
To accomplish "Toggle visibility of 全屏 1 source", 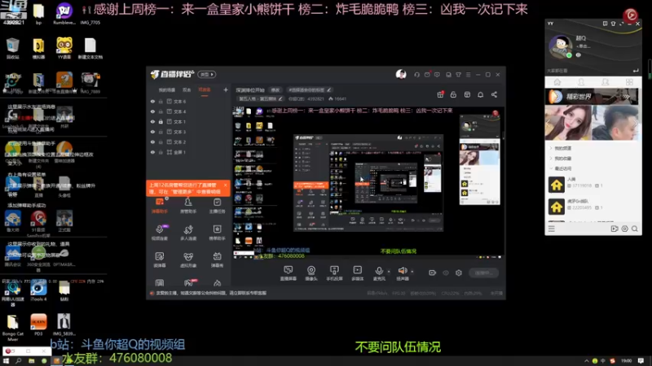I will point(152,152).
